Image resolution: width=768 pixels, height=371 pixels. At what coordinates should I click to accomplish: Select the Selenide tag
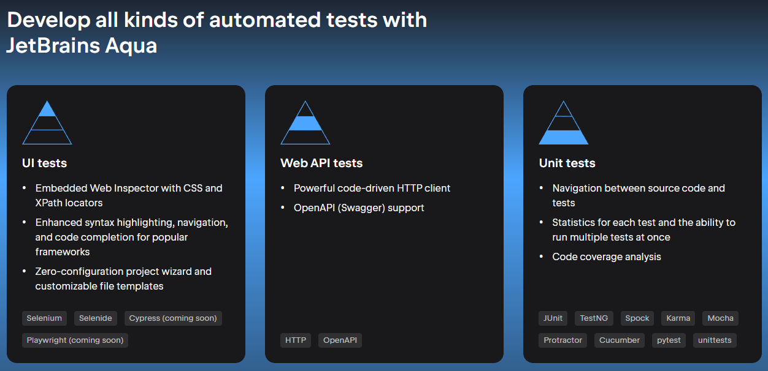coord(95,318)
